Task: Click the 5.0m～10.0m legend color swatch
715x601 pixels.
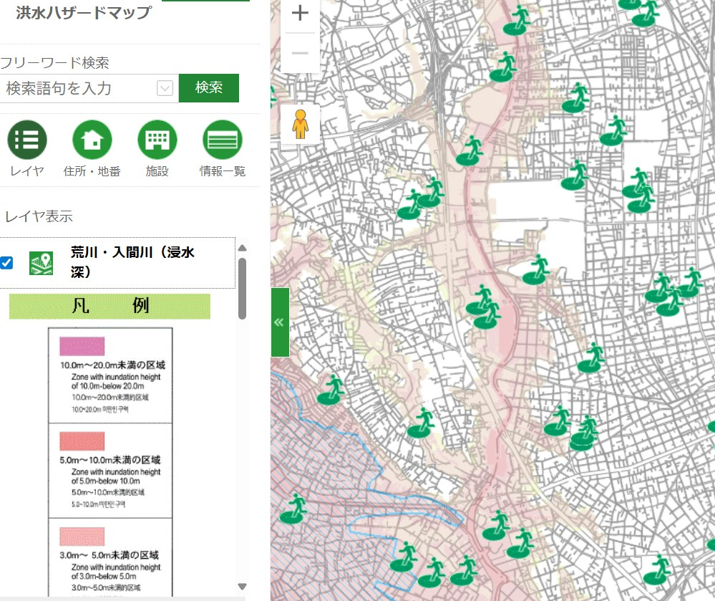Action: click(82, 441)
